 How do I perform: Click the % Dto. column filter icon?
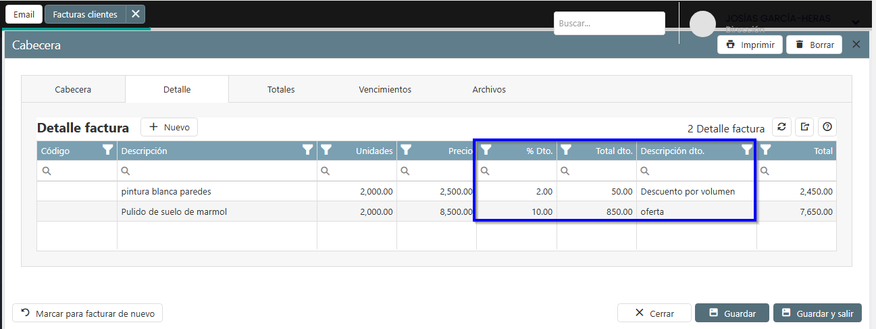point(486,150)
